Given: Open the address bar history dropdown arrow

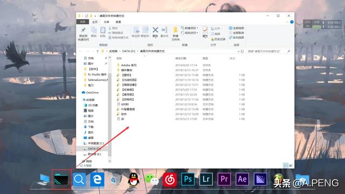Looking at the screenshot, I should 238,51.
